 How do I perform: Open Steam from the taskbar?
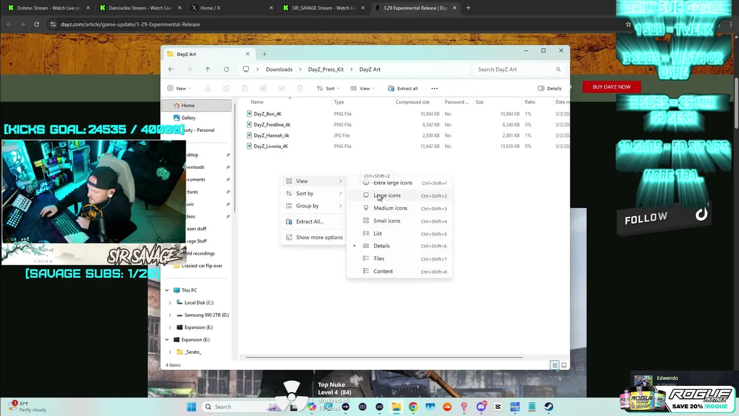pyautogui.click(x=548, y=407)
